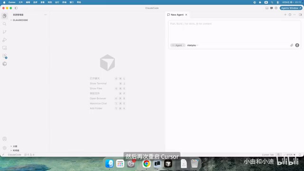Click the BYOK status bar item

pos(289,155)
